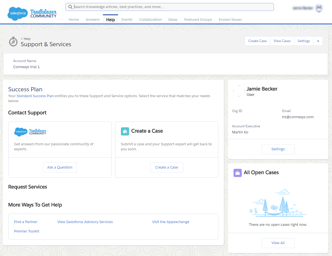Viewport: 332px width, 256px height.
Task: Expand the dropdown arrow next to Settings
Action: [x=318, y=41]
